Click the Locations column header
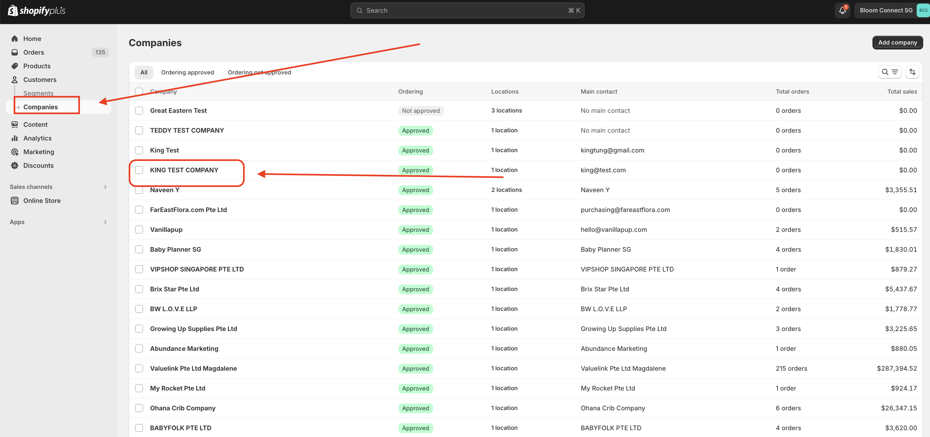Image resolution: width=930 pixels, height=437 pixels. pos(505,92)
